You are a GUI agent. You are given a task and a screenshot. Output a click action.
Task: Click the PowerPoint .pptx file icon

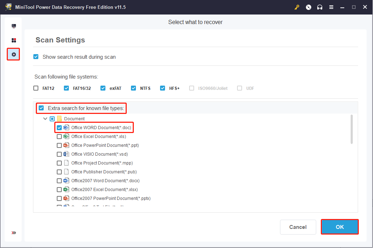pyautogui.click(x=66, y=198)
